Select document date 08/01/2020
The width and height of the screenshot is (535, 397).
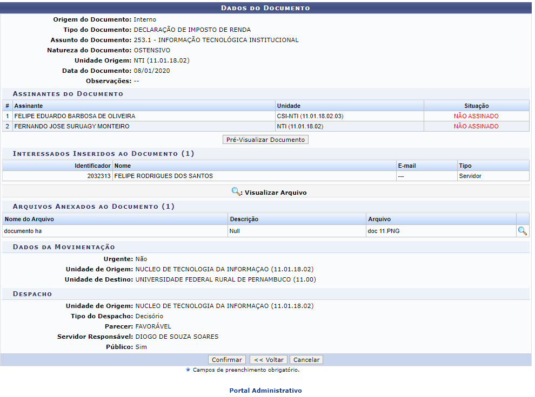(x=152, y=71)
